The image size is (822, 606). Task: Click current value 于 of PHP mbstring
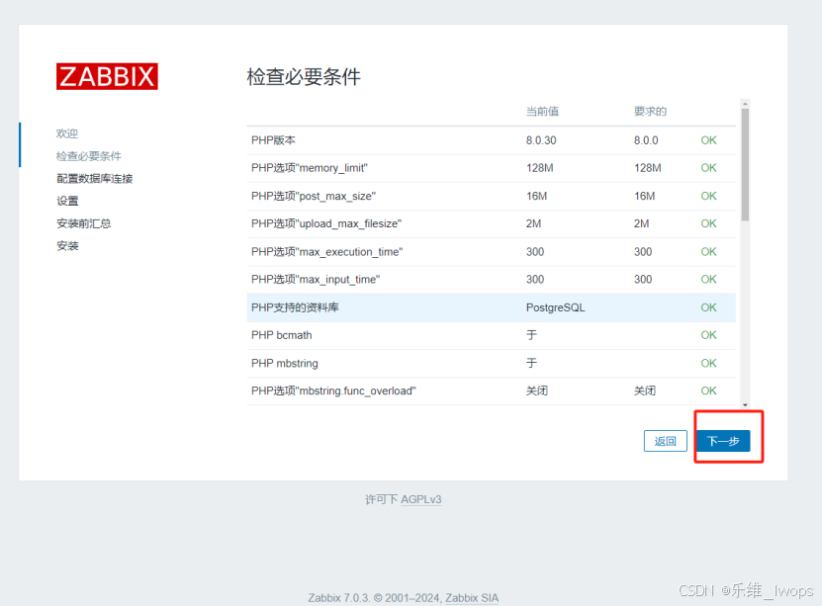(x=531, y=364)
